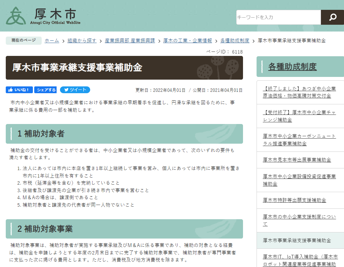This screenshot has width=344, height=267.
Task: Click the Atsugi City logo icon
Action: point(16,16)
